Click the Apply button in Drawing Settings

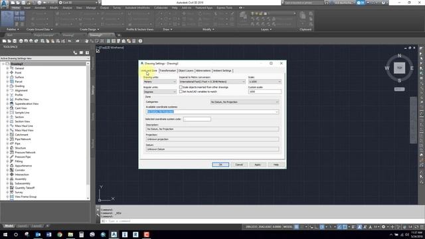258,165
